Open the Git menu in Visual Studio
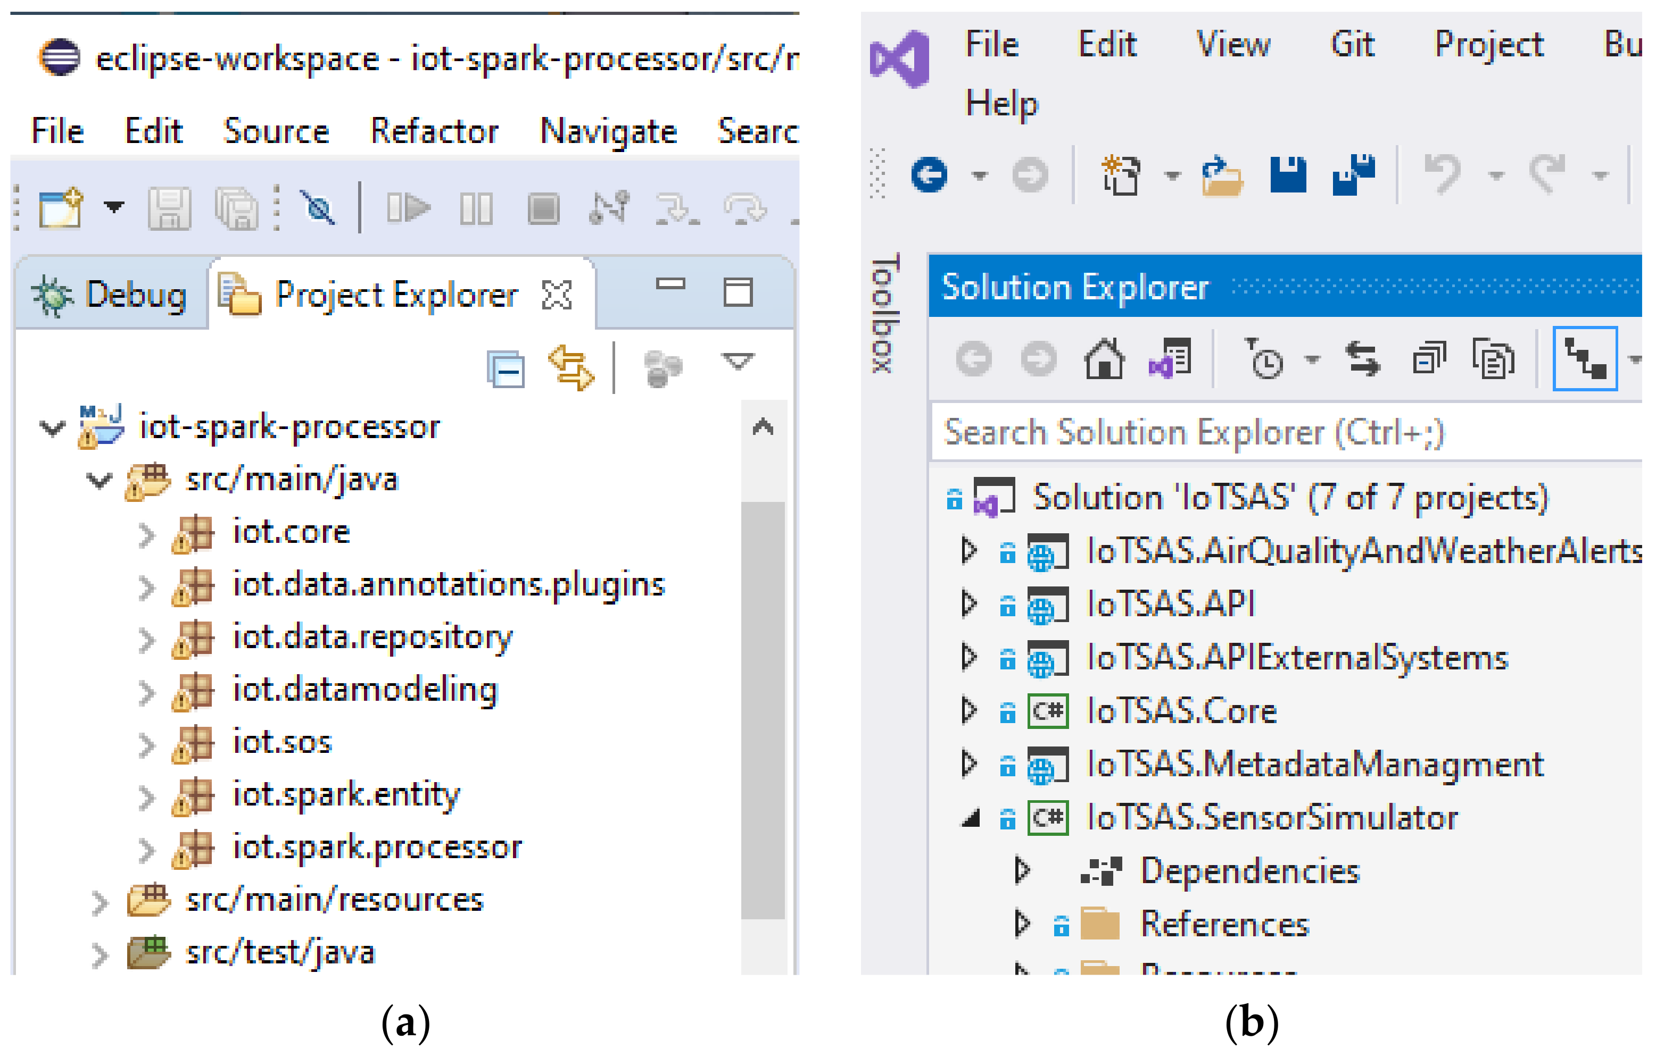1656x1057 pixels. pos(1351,45)
